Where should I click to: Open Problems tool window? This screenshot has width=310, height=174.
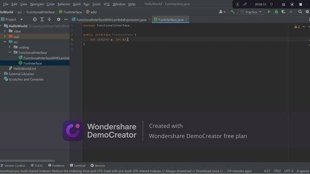56,165
